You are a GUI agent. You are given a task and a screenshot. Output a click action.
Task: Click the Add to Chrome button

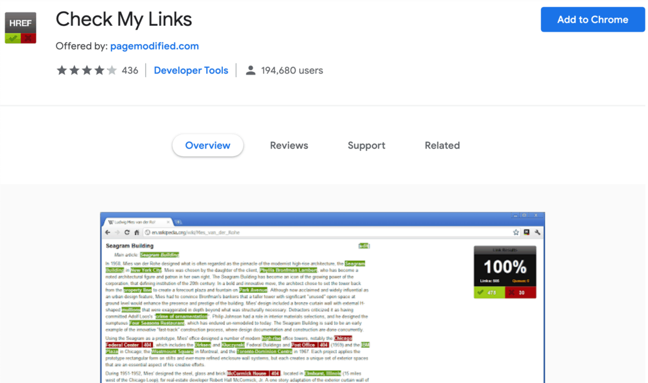(592, 19)
